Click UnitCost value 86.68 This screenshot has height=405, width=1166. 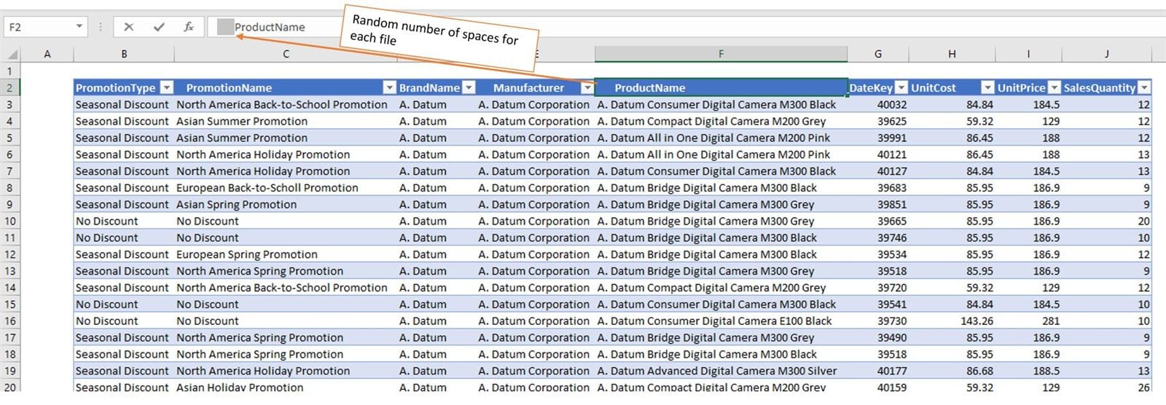point(979,371)
